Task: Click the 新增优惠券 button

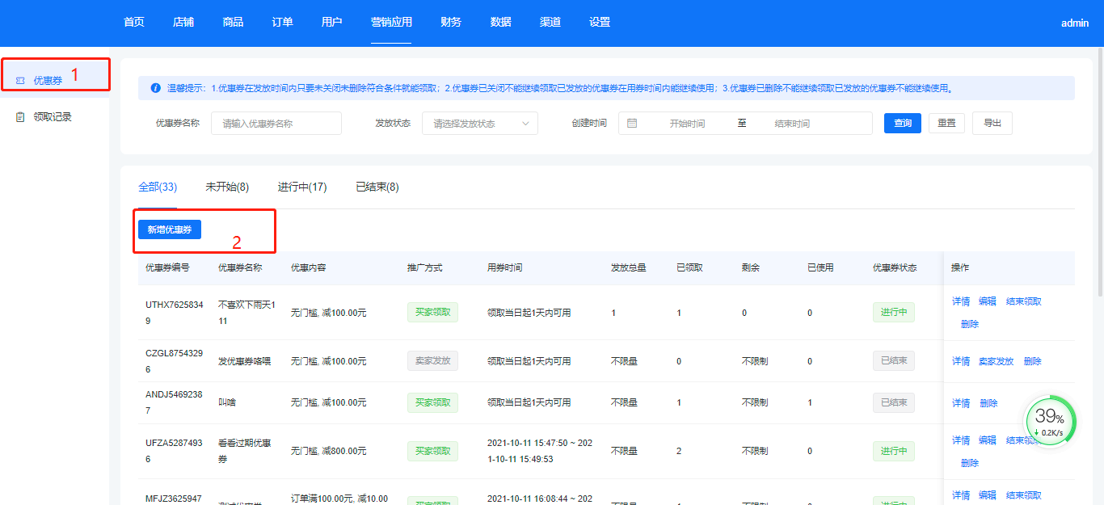Action: [x=170, y=230]
